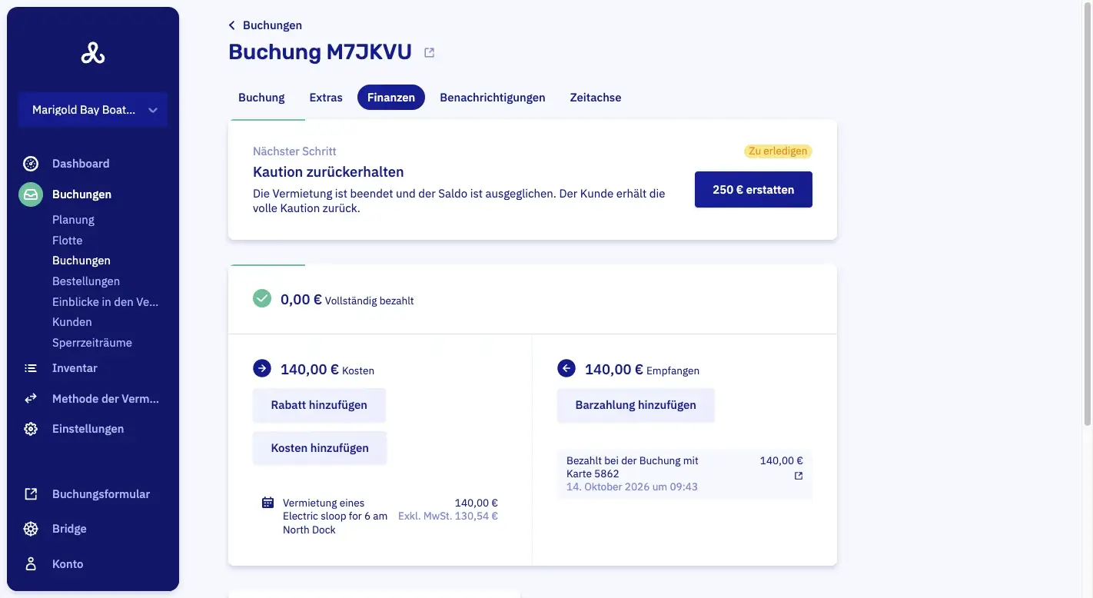Click the 'Exkl. MwSt. 130,54 €' text

click(x=448, y=517)
